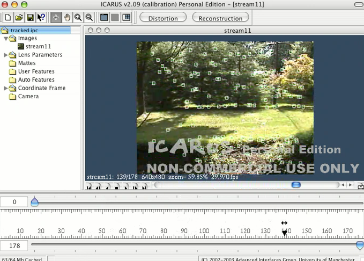Click the gray square view toolbar icon
Image resolution: width=364 pixels, height=261 pixels.
[115, 17]
